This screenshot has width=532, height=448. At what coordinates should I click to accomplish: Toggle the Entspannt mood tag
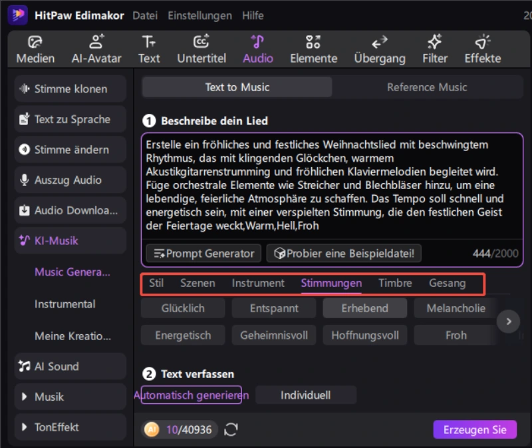coord(274,308)
